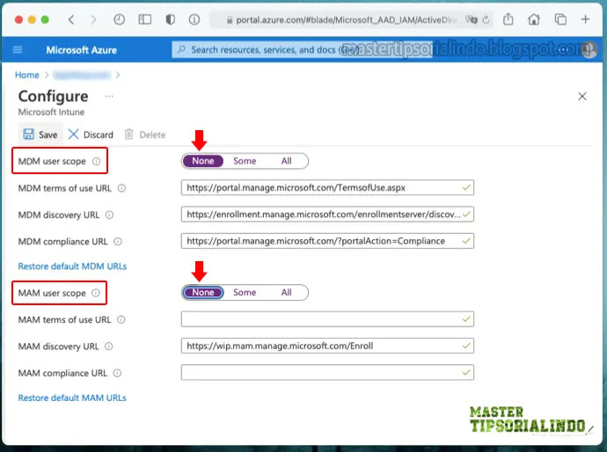Screen dimensions: 607x452
Task: Click the MAM user scope label
Action: pyautogui.click(x=52, y=293)
